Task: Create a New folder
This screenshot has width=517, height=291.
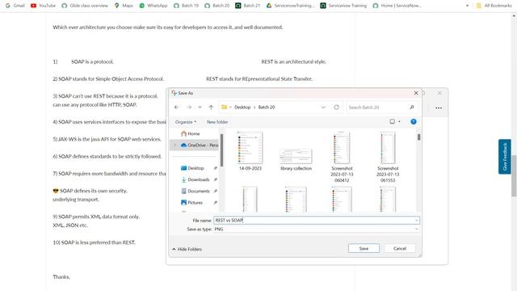Action: point(217,122)
